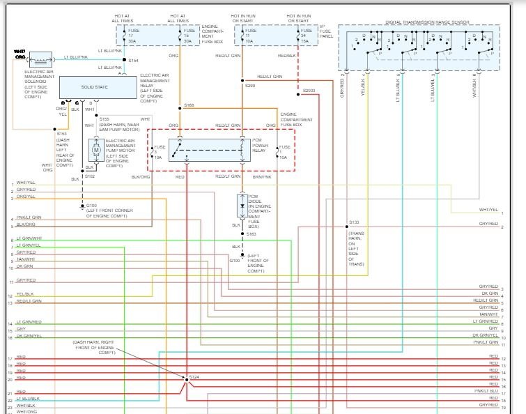Select the SOLID STATE relay box

tap(98, 87)
